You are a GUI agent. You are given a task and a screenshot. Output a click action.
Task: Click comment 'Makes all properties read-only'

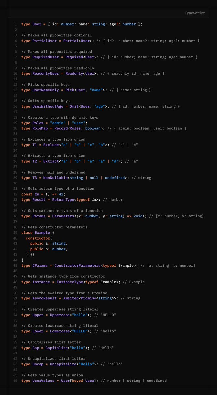pyautogui.click(x=58, y=68)
